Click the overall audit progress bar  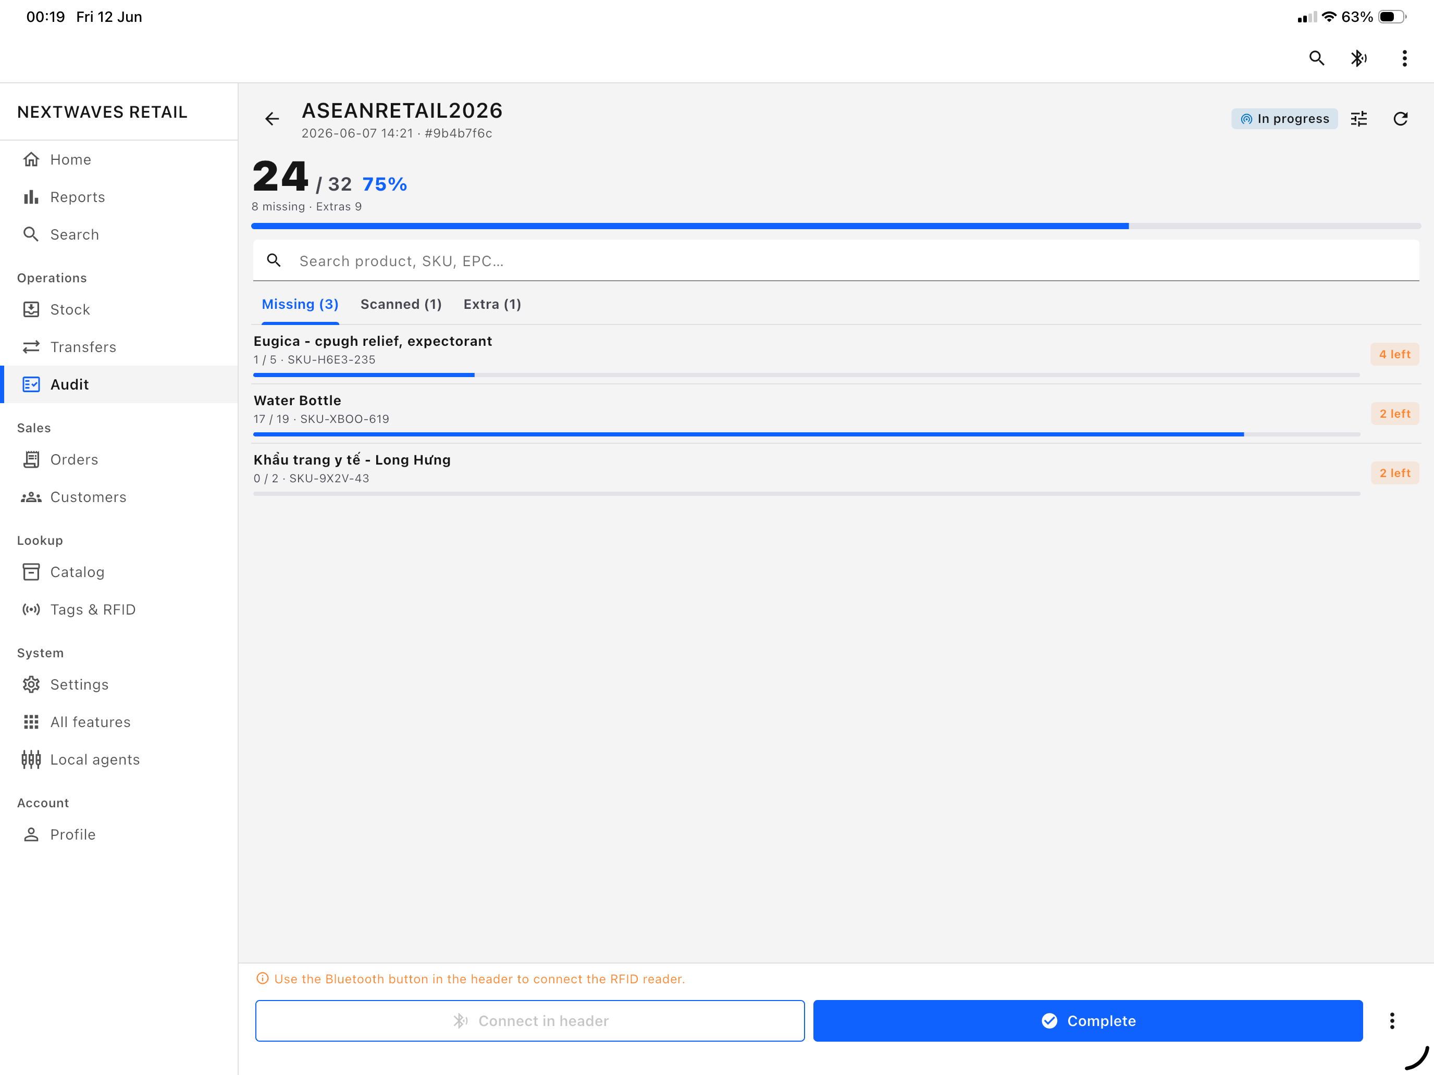[x=836, y=226]
